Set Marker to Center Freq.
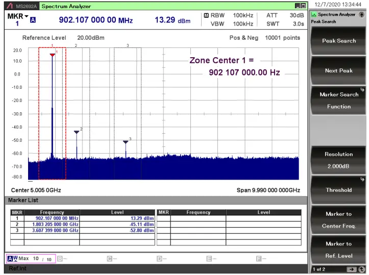This screenshot has width=369, height=275. coord(339,220)
